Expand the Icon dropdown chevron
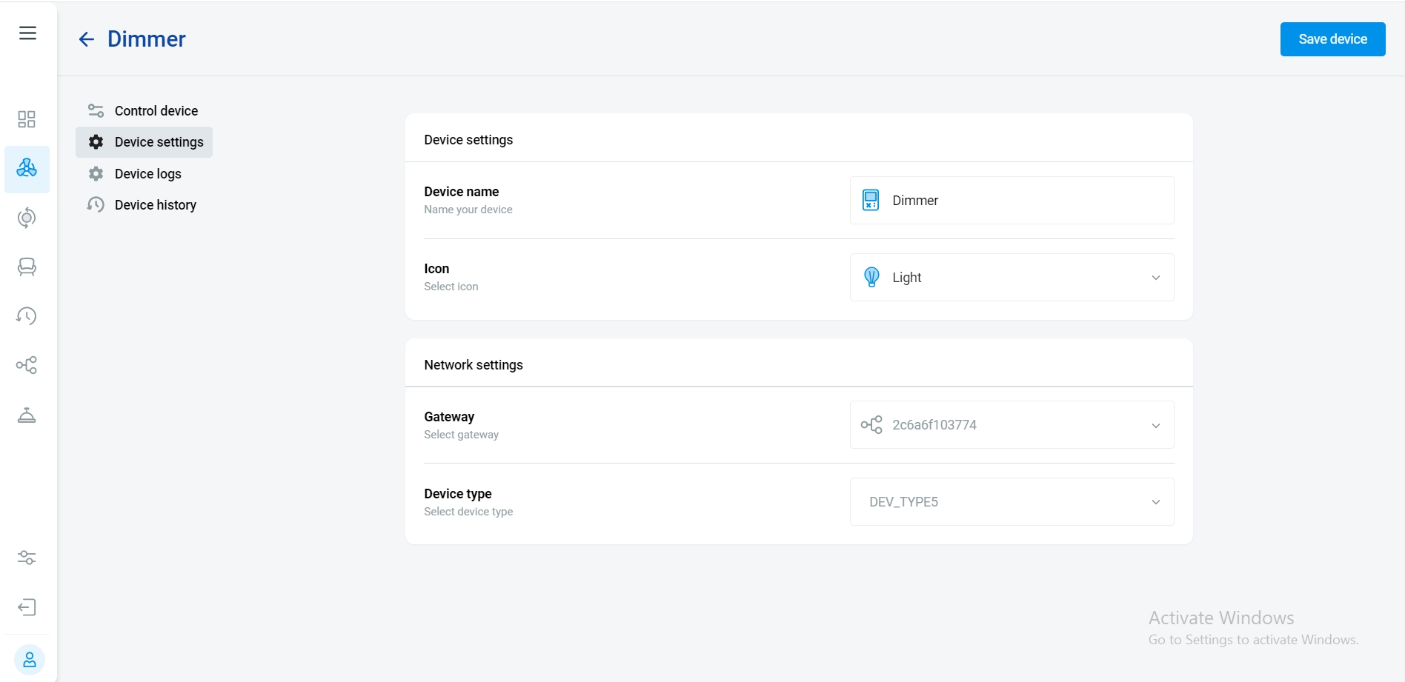The image size is (1405, 682). pos(1156,278)
